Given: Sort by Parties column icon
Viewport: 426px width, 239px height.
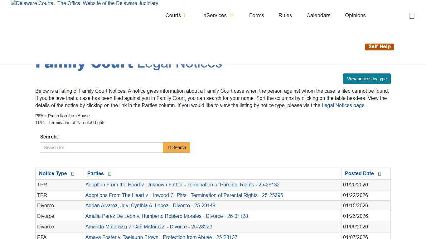Looking at the screenshot, I should coord(109,174).
